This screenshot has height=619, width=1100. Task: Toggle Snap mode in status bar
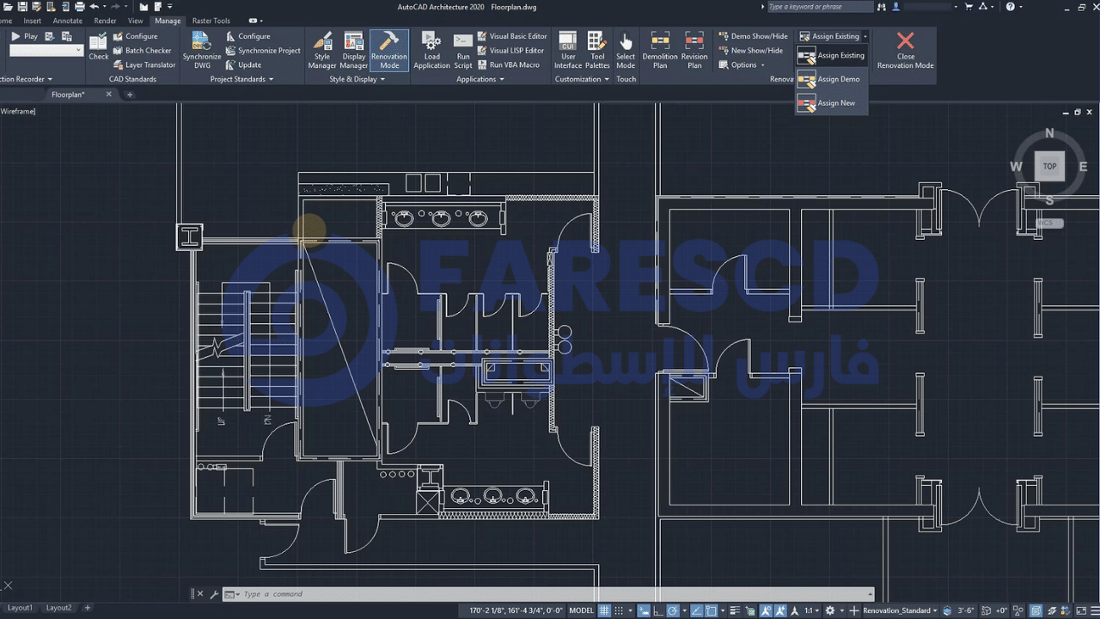point(619,610)
